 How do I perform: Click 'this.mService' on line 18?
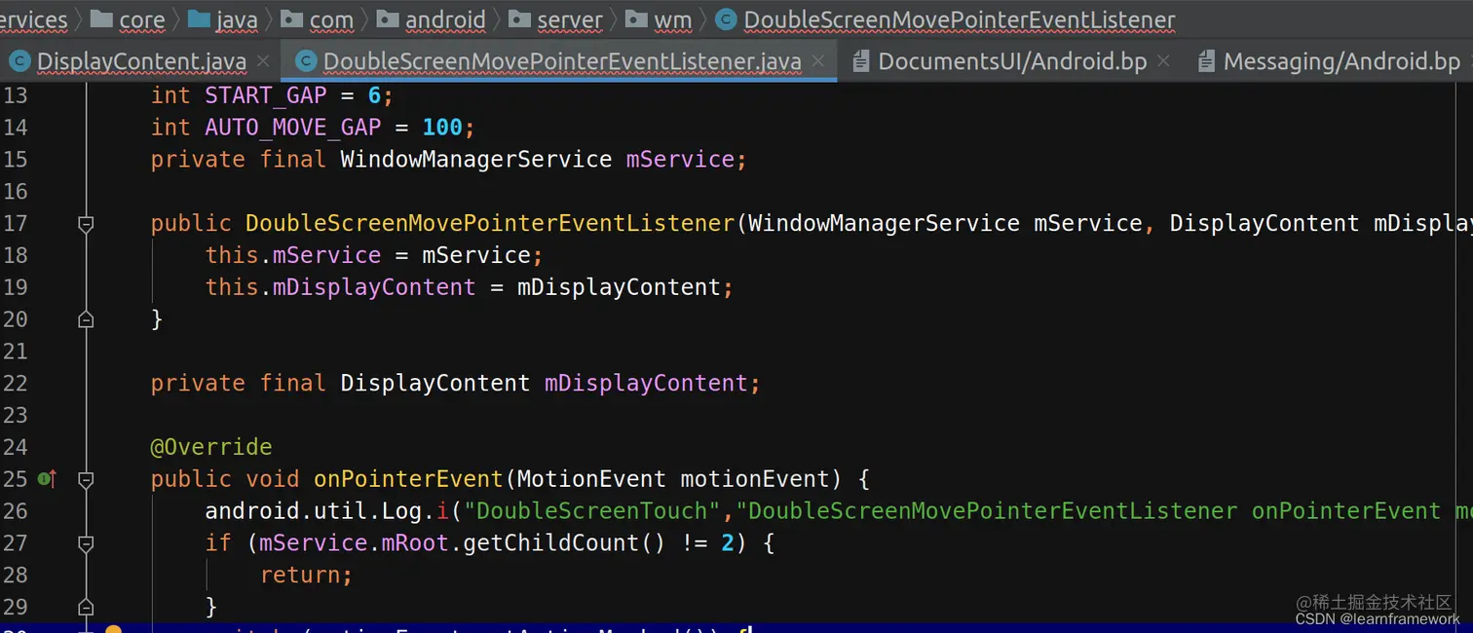(x=293, y=255)
